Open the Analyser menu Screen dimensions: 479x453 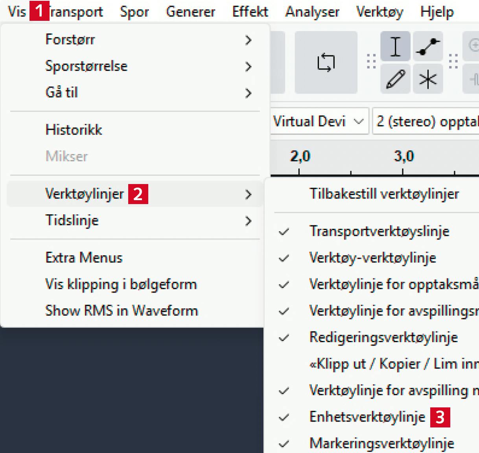[x=312, y=12]
